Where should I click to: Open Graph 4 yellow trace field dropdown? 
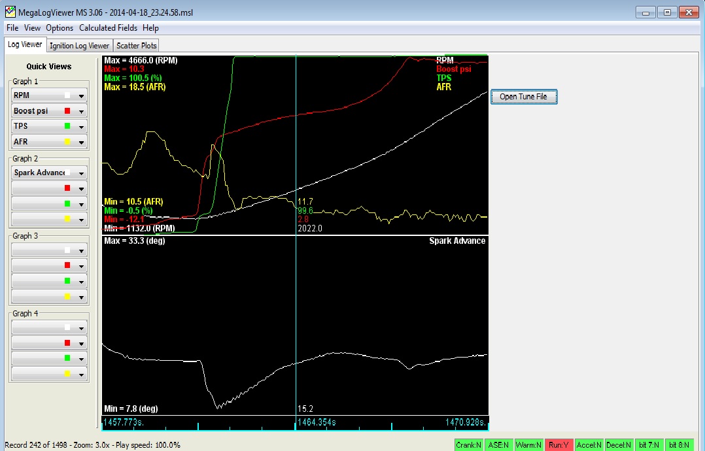tap(49, 374)
